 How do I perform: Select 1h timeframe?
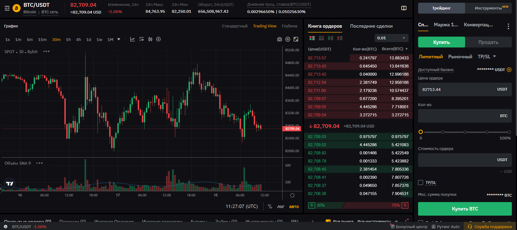click(x=68, y=40)
